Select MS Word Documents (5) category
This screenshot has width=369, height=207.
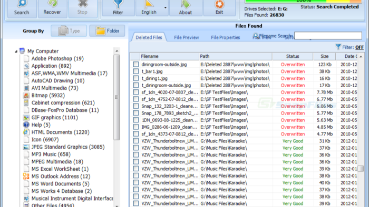(x=60, y=184)
